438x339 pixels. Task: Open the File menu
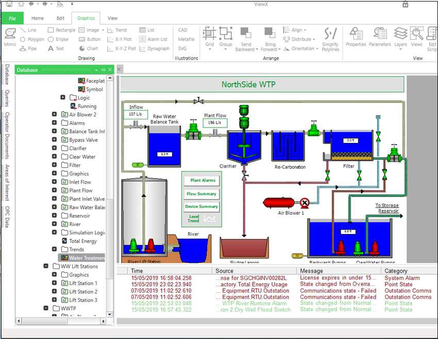[x=12, y=17]
